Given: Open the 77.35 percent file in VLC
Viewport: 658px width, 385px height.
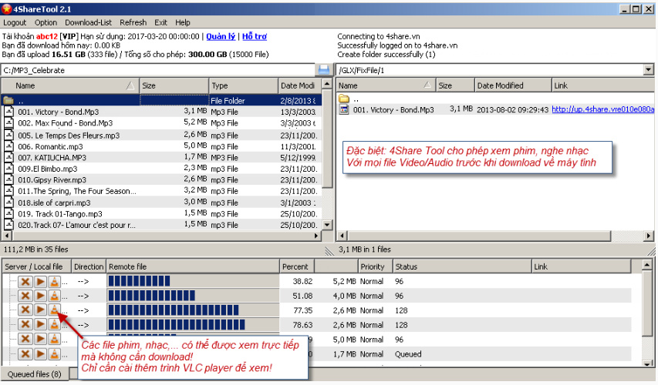Looking at the screenshot, I should click(x=54, y=310).
